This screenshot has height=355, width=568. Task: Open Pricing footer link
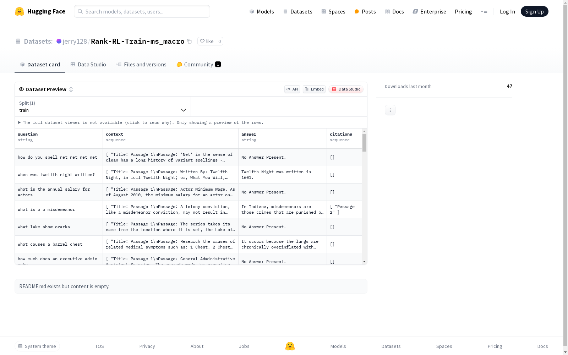495,346
